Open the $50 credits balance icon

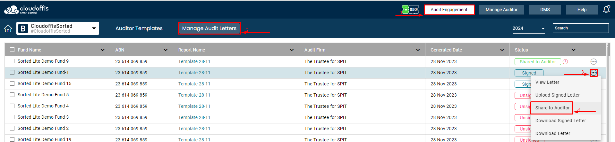pos(410,10)
